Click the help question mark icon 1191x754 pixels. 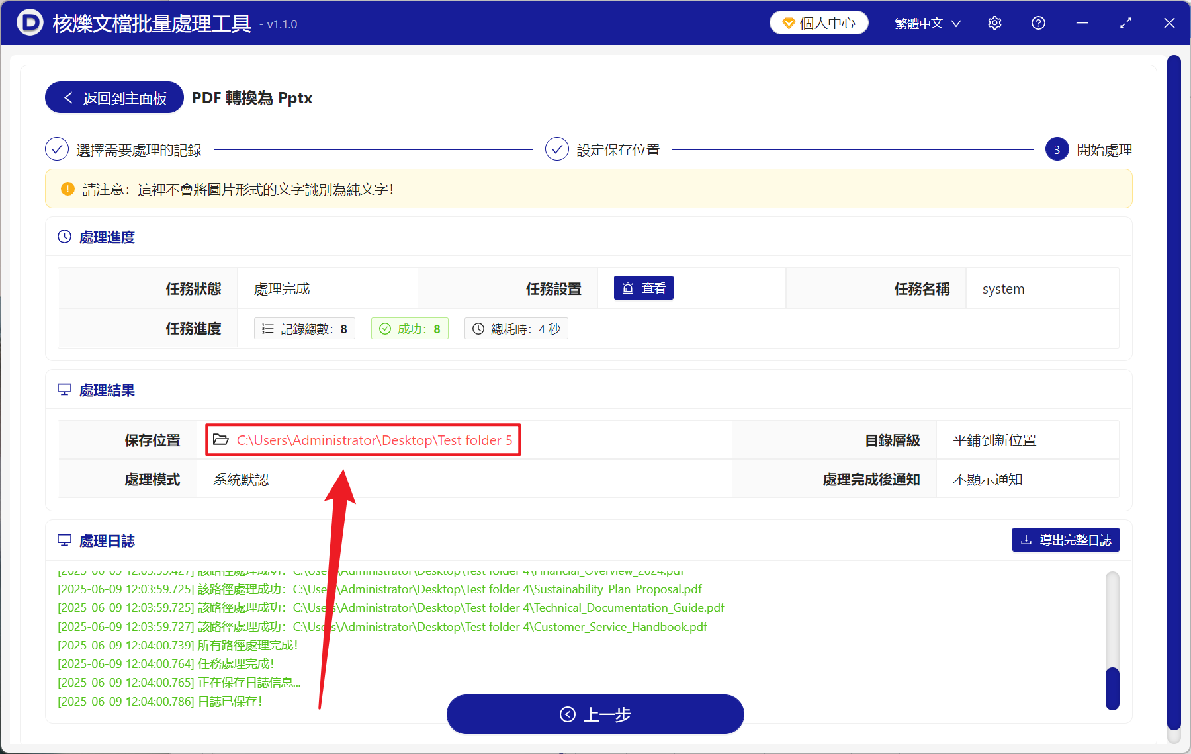point(1038,22)
